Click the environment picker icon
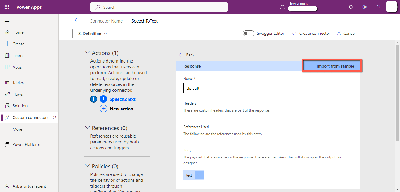This screenshot has width=400, height=192. pos(283,7)
